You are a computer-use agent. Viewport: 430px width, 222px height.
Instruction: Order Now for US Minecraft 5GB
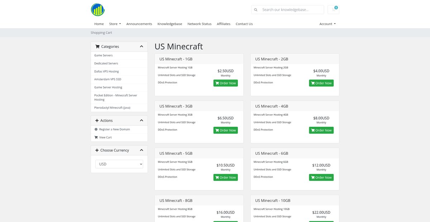[226, 178]
